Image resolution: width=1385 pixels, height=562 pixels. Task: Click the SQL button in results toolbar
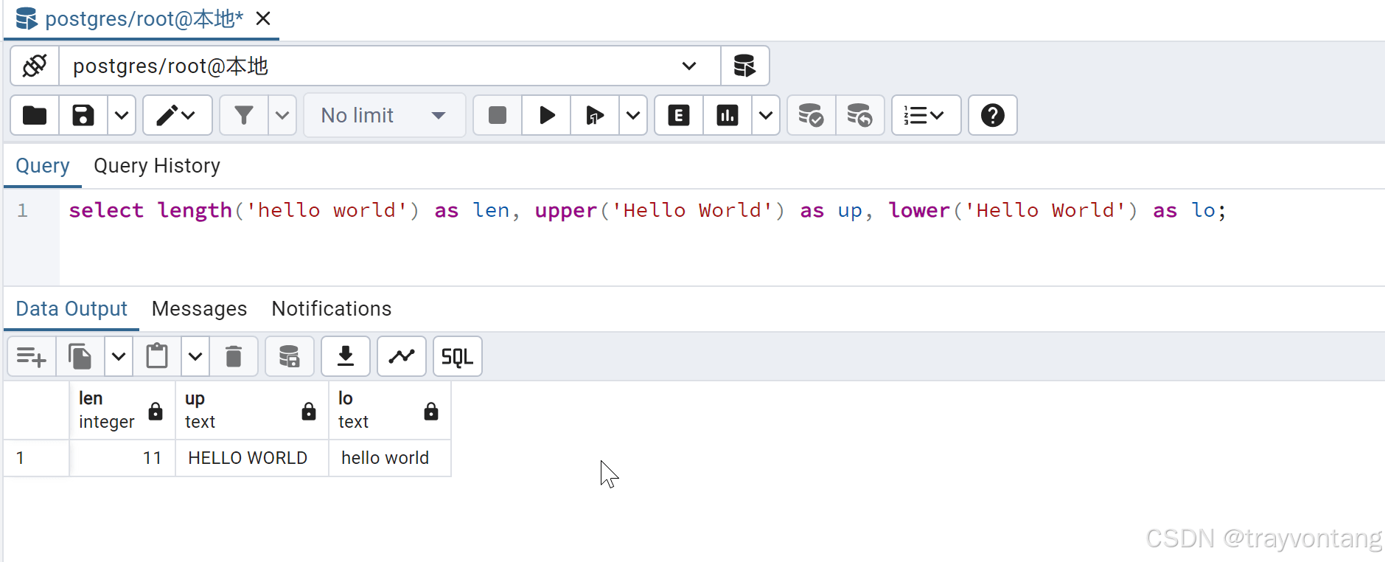(458, 356)
